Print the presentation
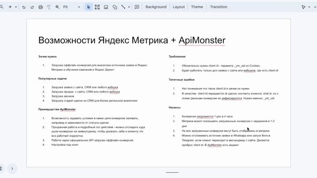 (41, 7)
